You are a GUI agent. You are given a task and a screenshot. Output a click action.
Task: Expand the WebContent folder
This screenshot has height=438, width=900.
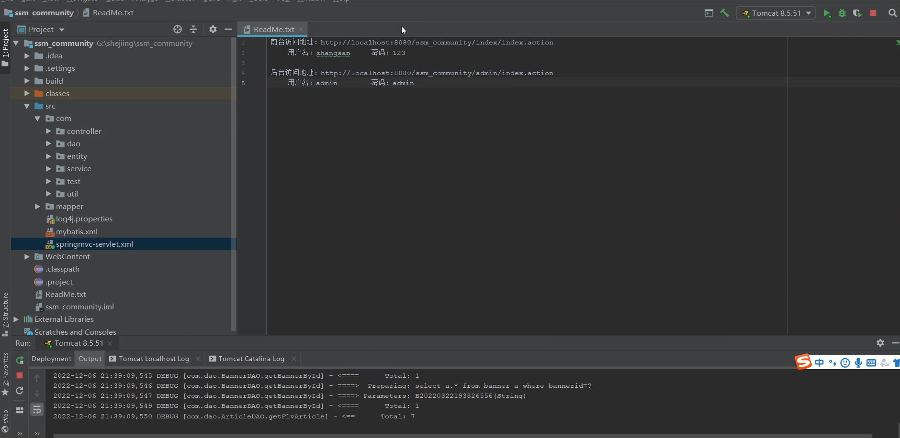click(27, 257)
